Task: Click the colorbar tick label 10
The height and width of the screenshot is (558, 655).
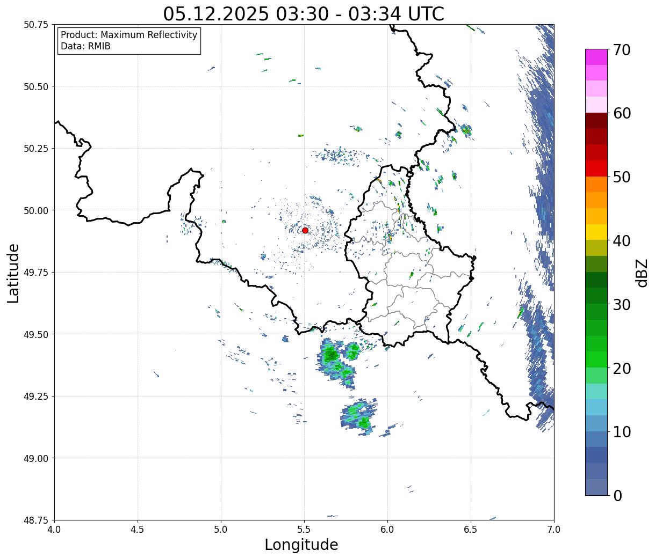Action: point(622,431)
